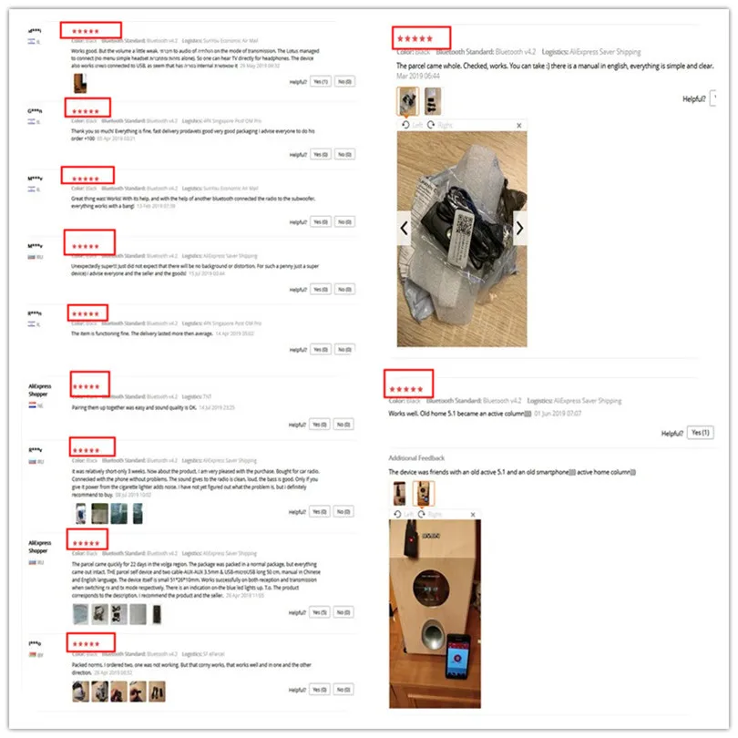Click the rotate Left icon above parcel photo
The width and height of the screenshot is (738, 738).
(405, 125)
